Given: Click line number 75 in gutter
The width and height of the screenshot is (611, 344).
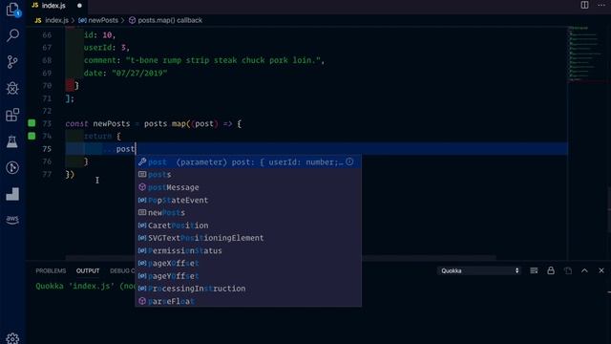Looking at the screenshot, I should click(47, 149).
